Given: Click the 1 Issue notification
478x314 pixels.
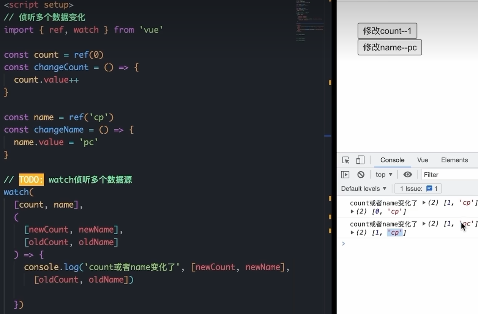Looking at the screenshot, I should pyautogui.click(x=418, y=188).
